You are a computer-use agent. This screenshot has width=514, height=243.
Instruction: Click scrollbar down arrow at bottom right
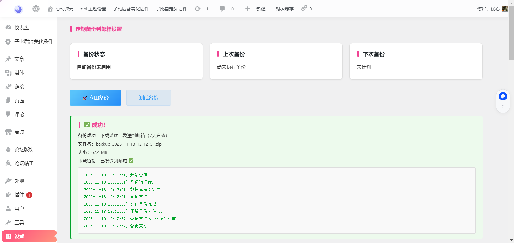pyautogui.click(x=511, y=240)
